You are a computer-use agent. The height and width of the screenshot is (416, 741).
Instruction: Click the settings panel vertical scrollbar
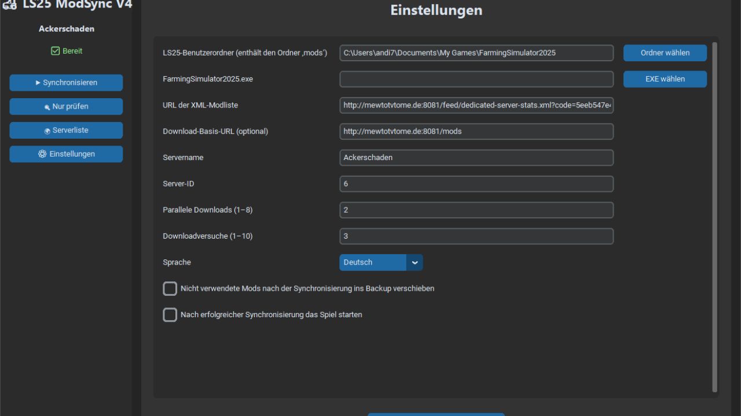pos(714,217)
